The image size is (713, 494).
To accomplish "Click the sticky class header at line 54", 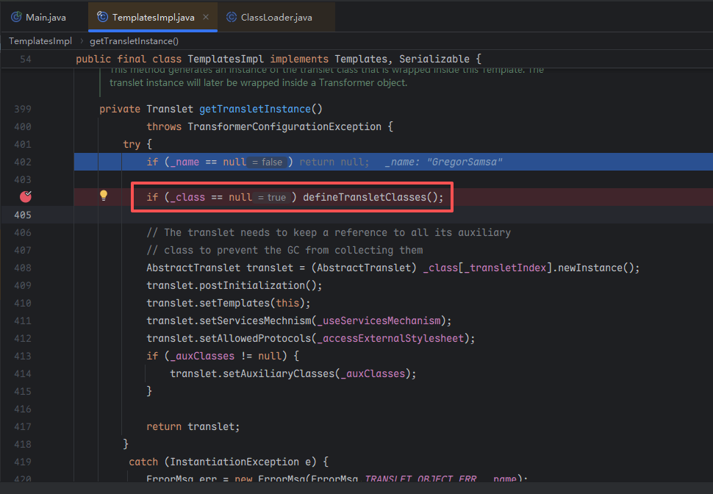I will 278,59.
